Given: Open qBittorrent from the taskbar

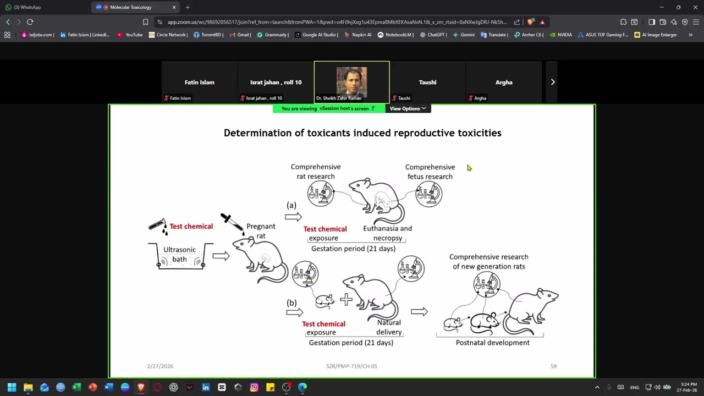Looking at the screenshot, I should pyautogui.click(x=61, y=387).
